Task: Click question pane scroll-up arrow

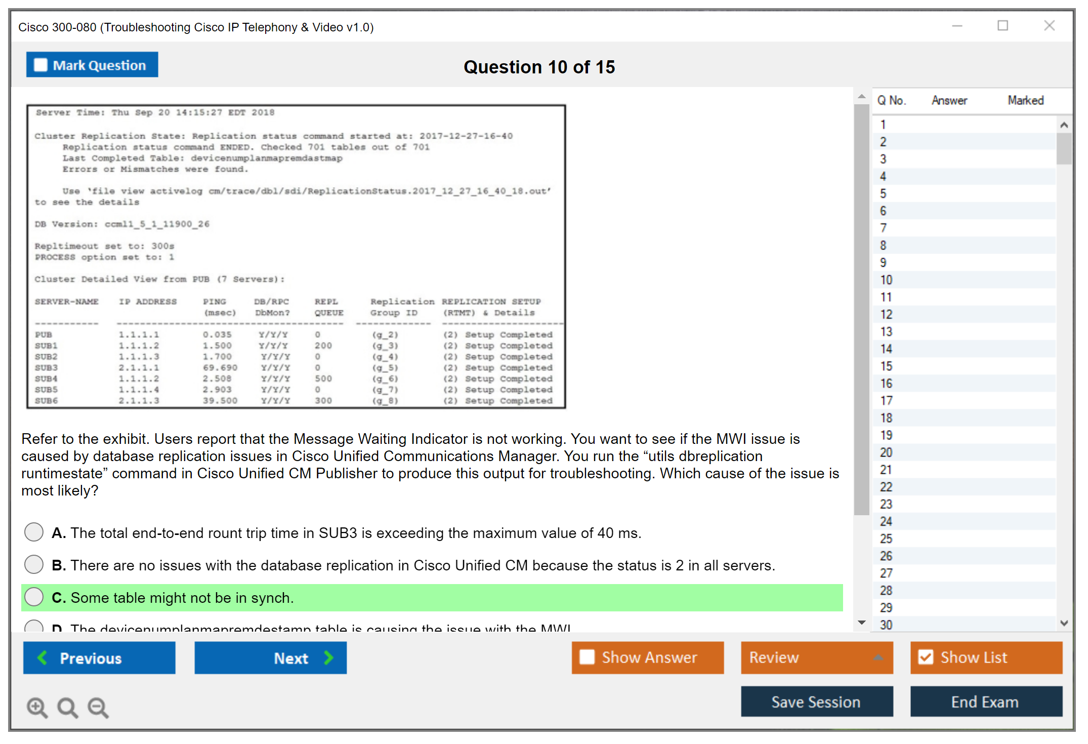Action: coord(861,96)
